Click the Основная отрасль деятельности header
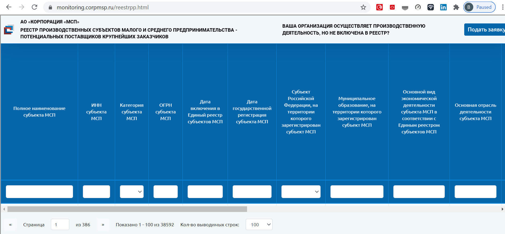 pyautogui.click(x=475, y=112)
